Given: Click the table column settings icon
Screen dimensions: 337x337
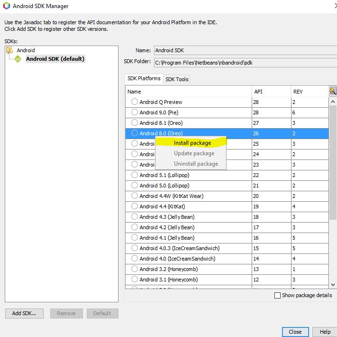Looking at the screenshot, I should tap(333, 91).
